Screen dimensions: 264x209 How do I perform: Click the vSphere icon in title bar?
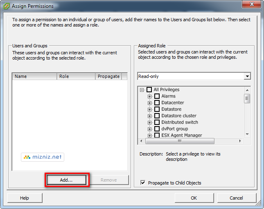click(x=7, y=6)
